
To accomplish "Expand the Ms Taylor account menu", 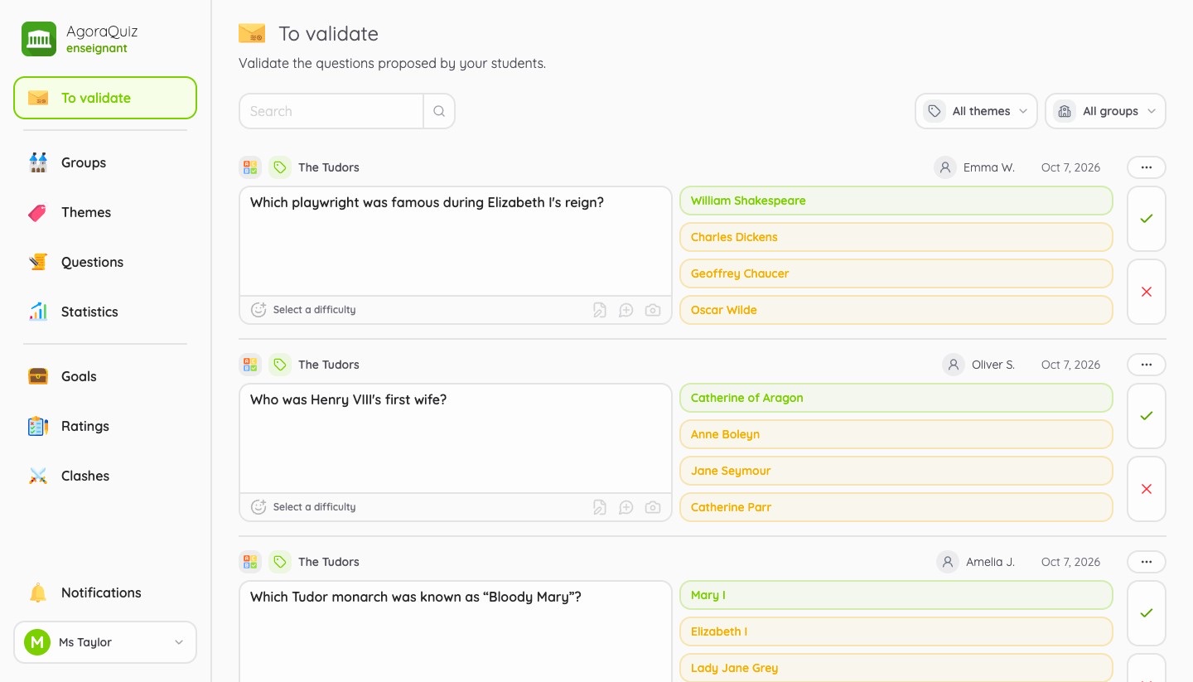I will click(105, 642).
